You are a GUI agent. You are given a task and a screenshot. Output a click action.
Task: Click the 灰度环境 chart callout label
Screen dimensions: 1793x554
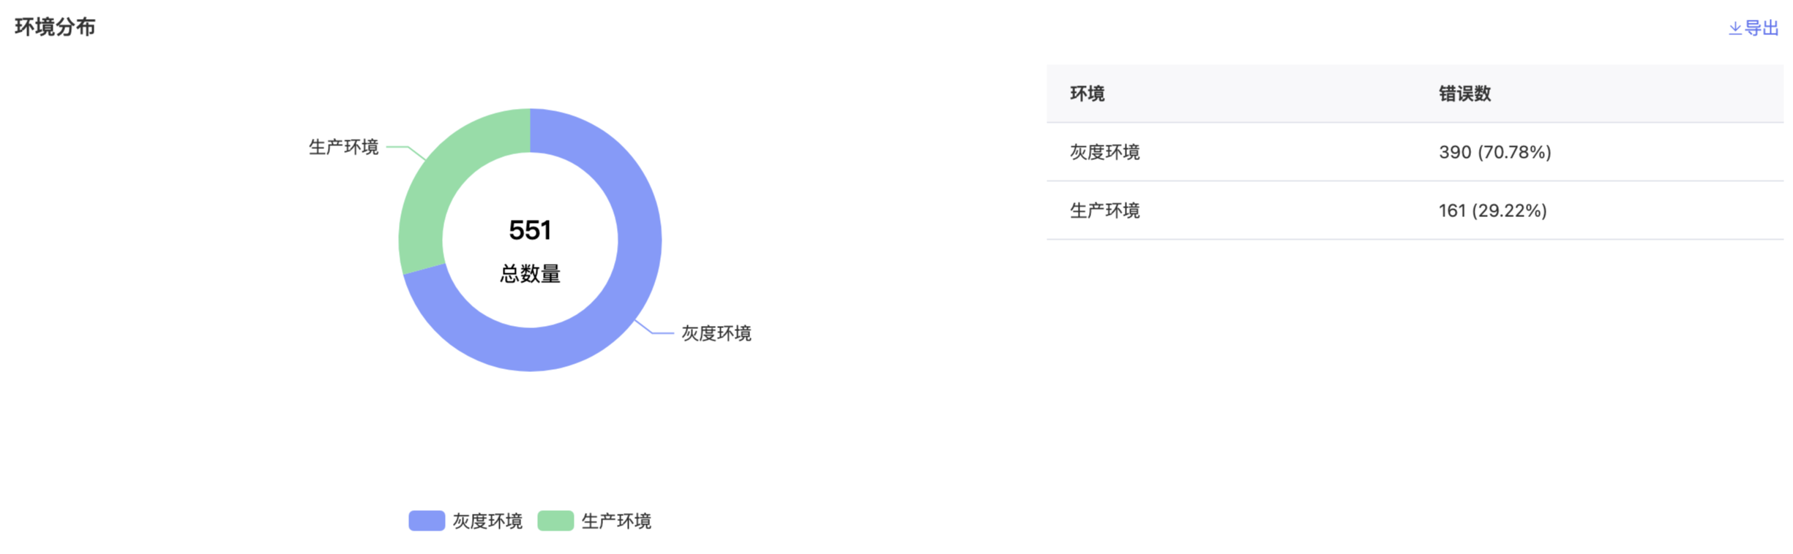pos(716,333)
